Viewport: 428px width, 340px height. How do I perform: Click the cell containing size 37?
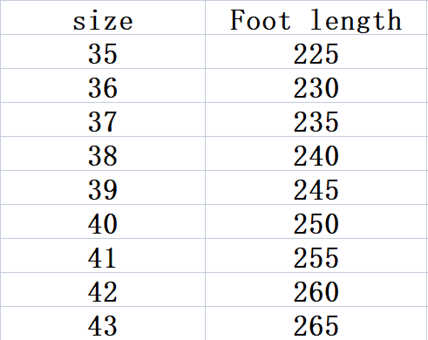tap(103, 119)
